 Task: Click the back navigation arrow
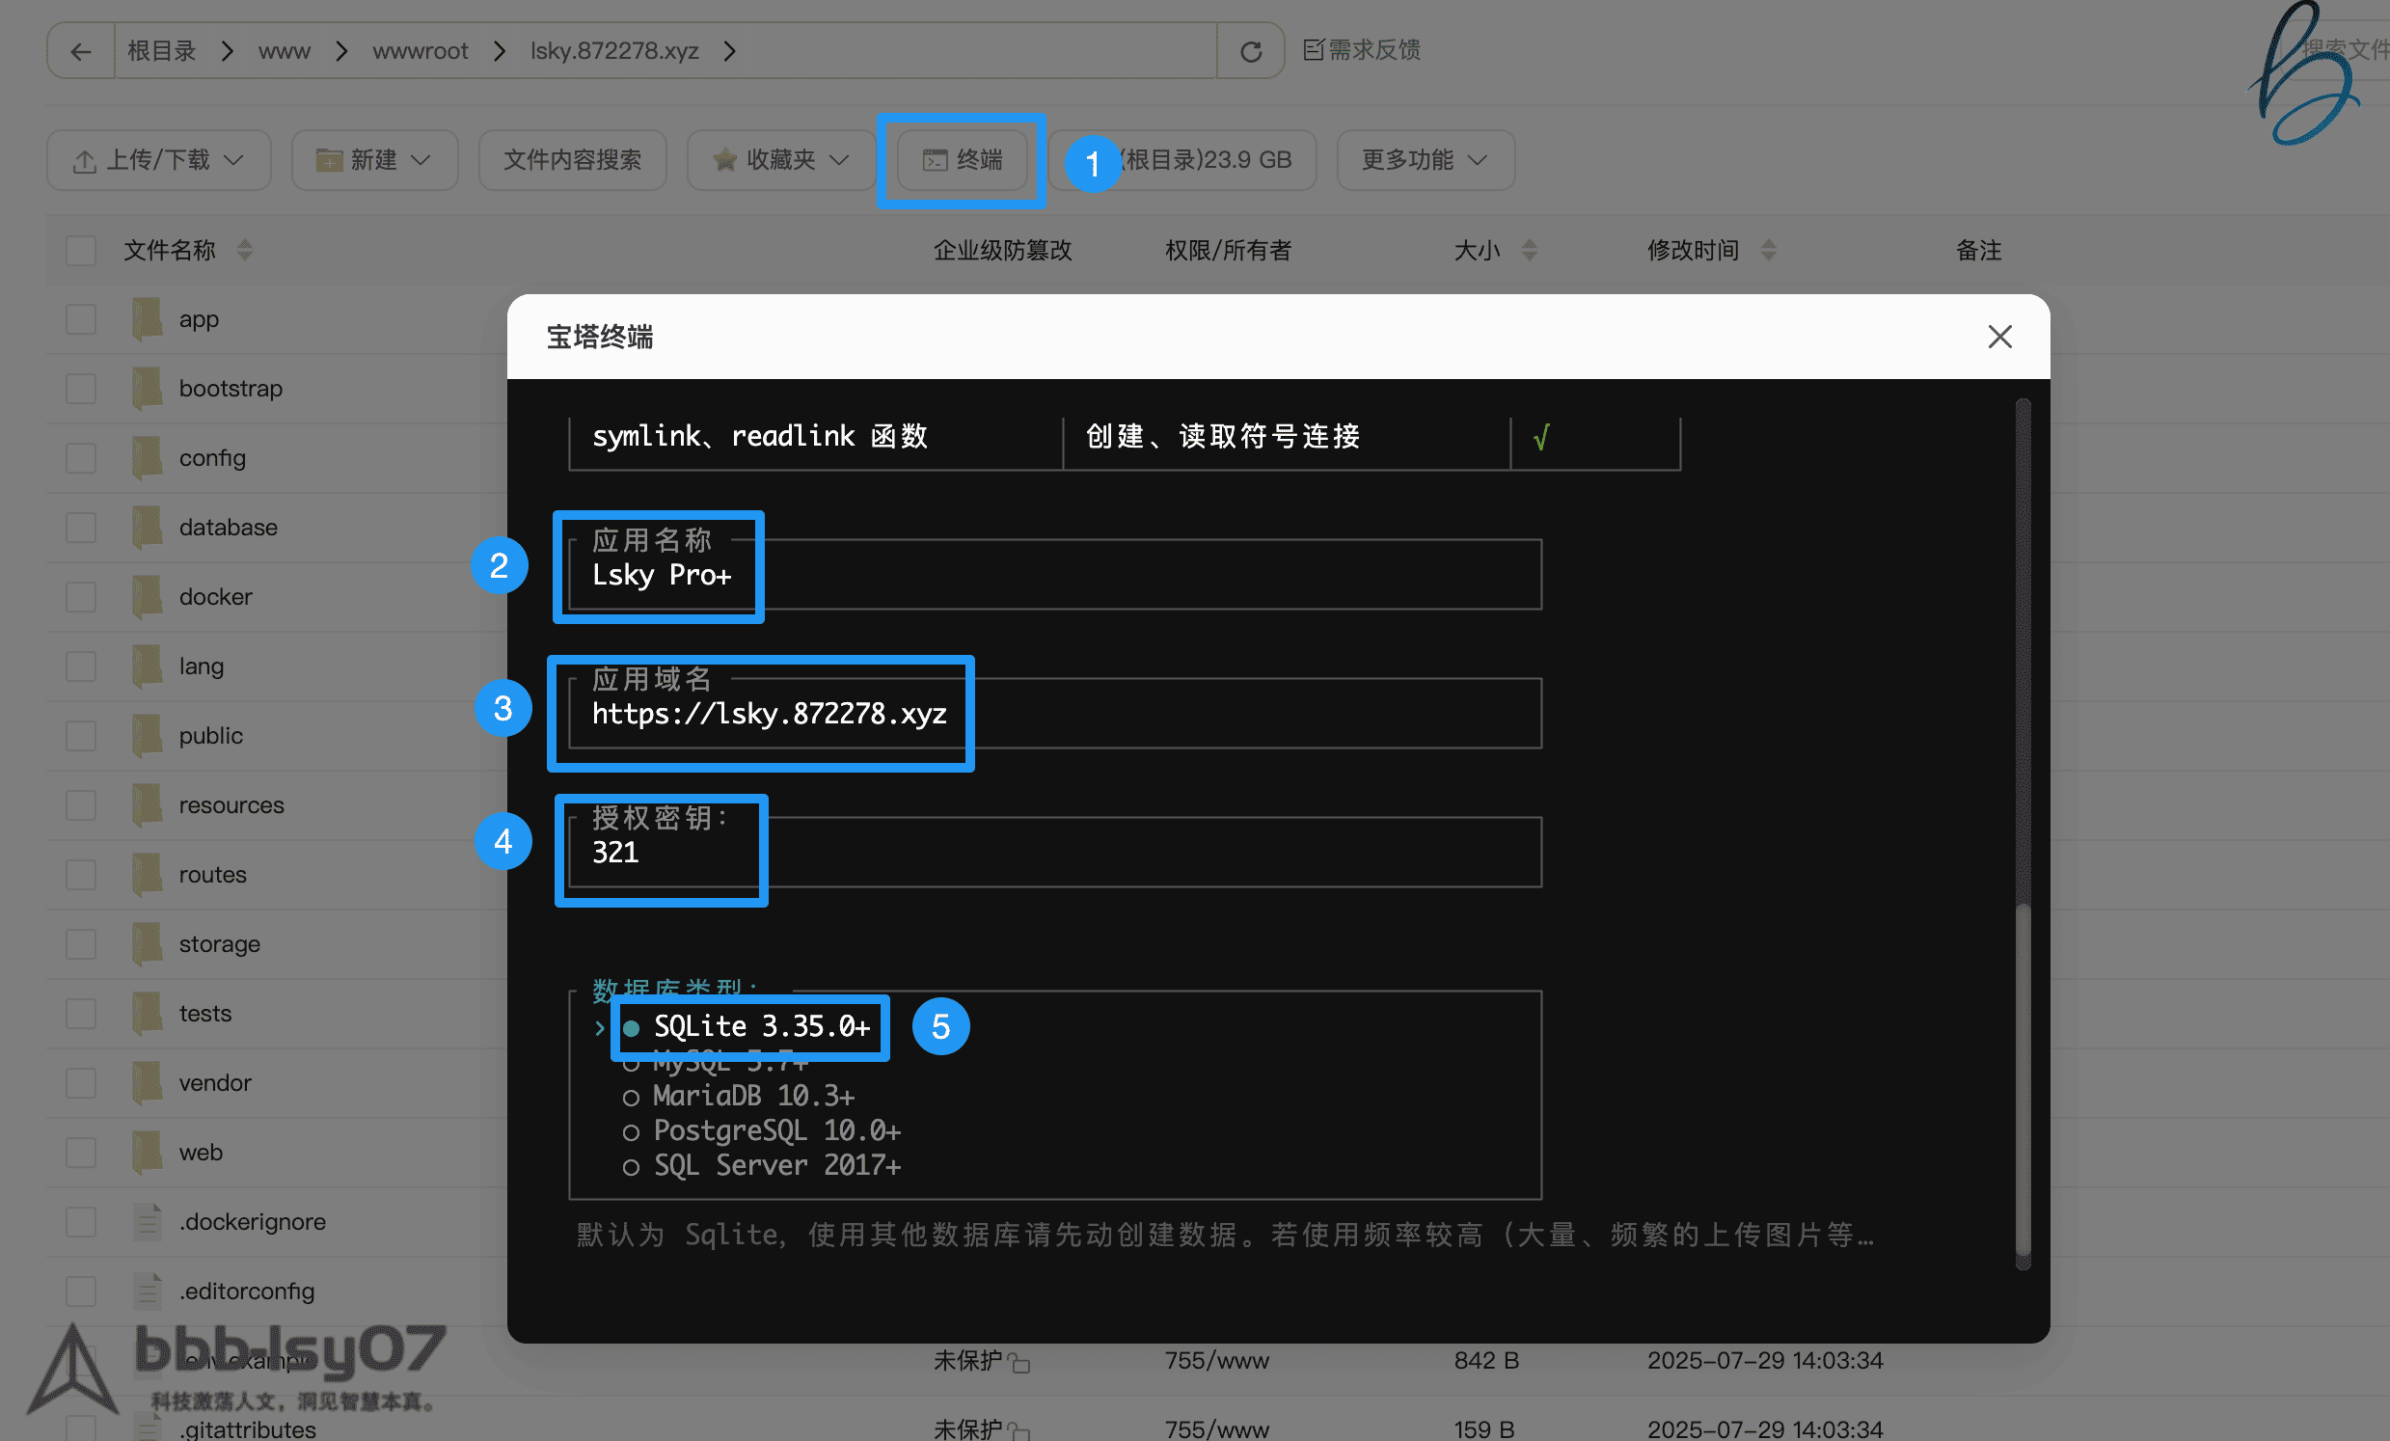click(x=80, y=50)
